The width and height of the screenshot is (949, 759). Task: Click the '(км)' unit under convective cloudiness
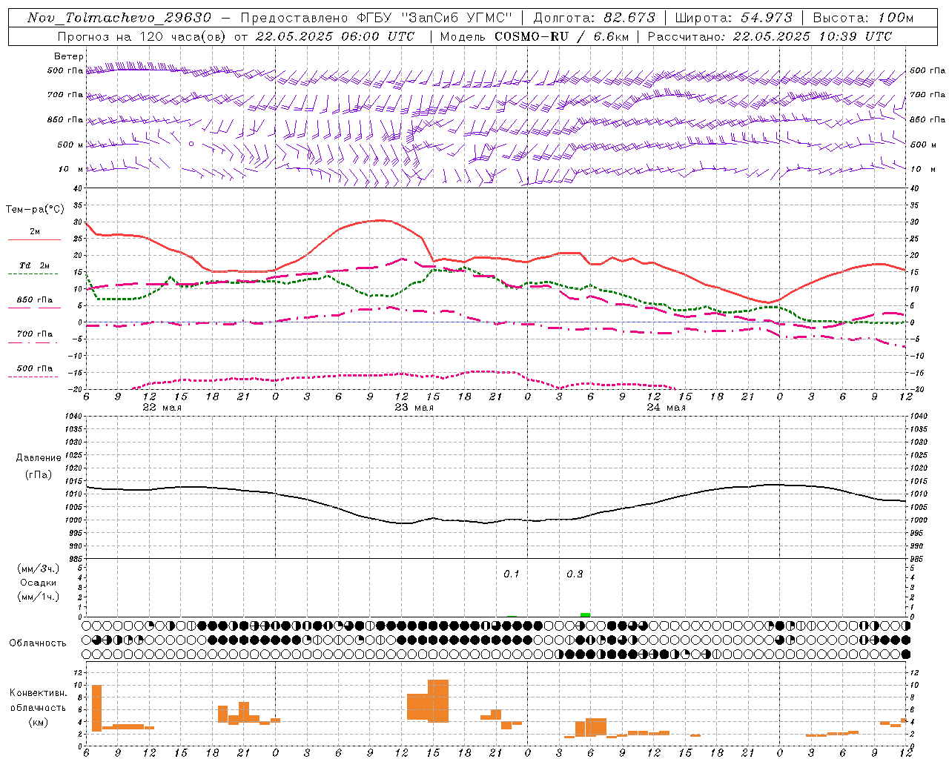[x=39, y=722]
